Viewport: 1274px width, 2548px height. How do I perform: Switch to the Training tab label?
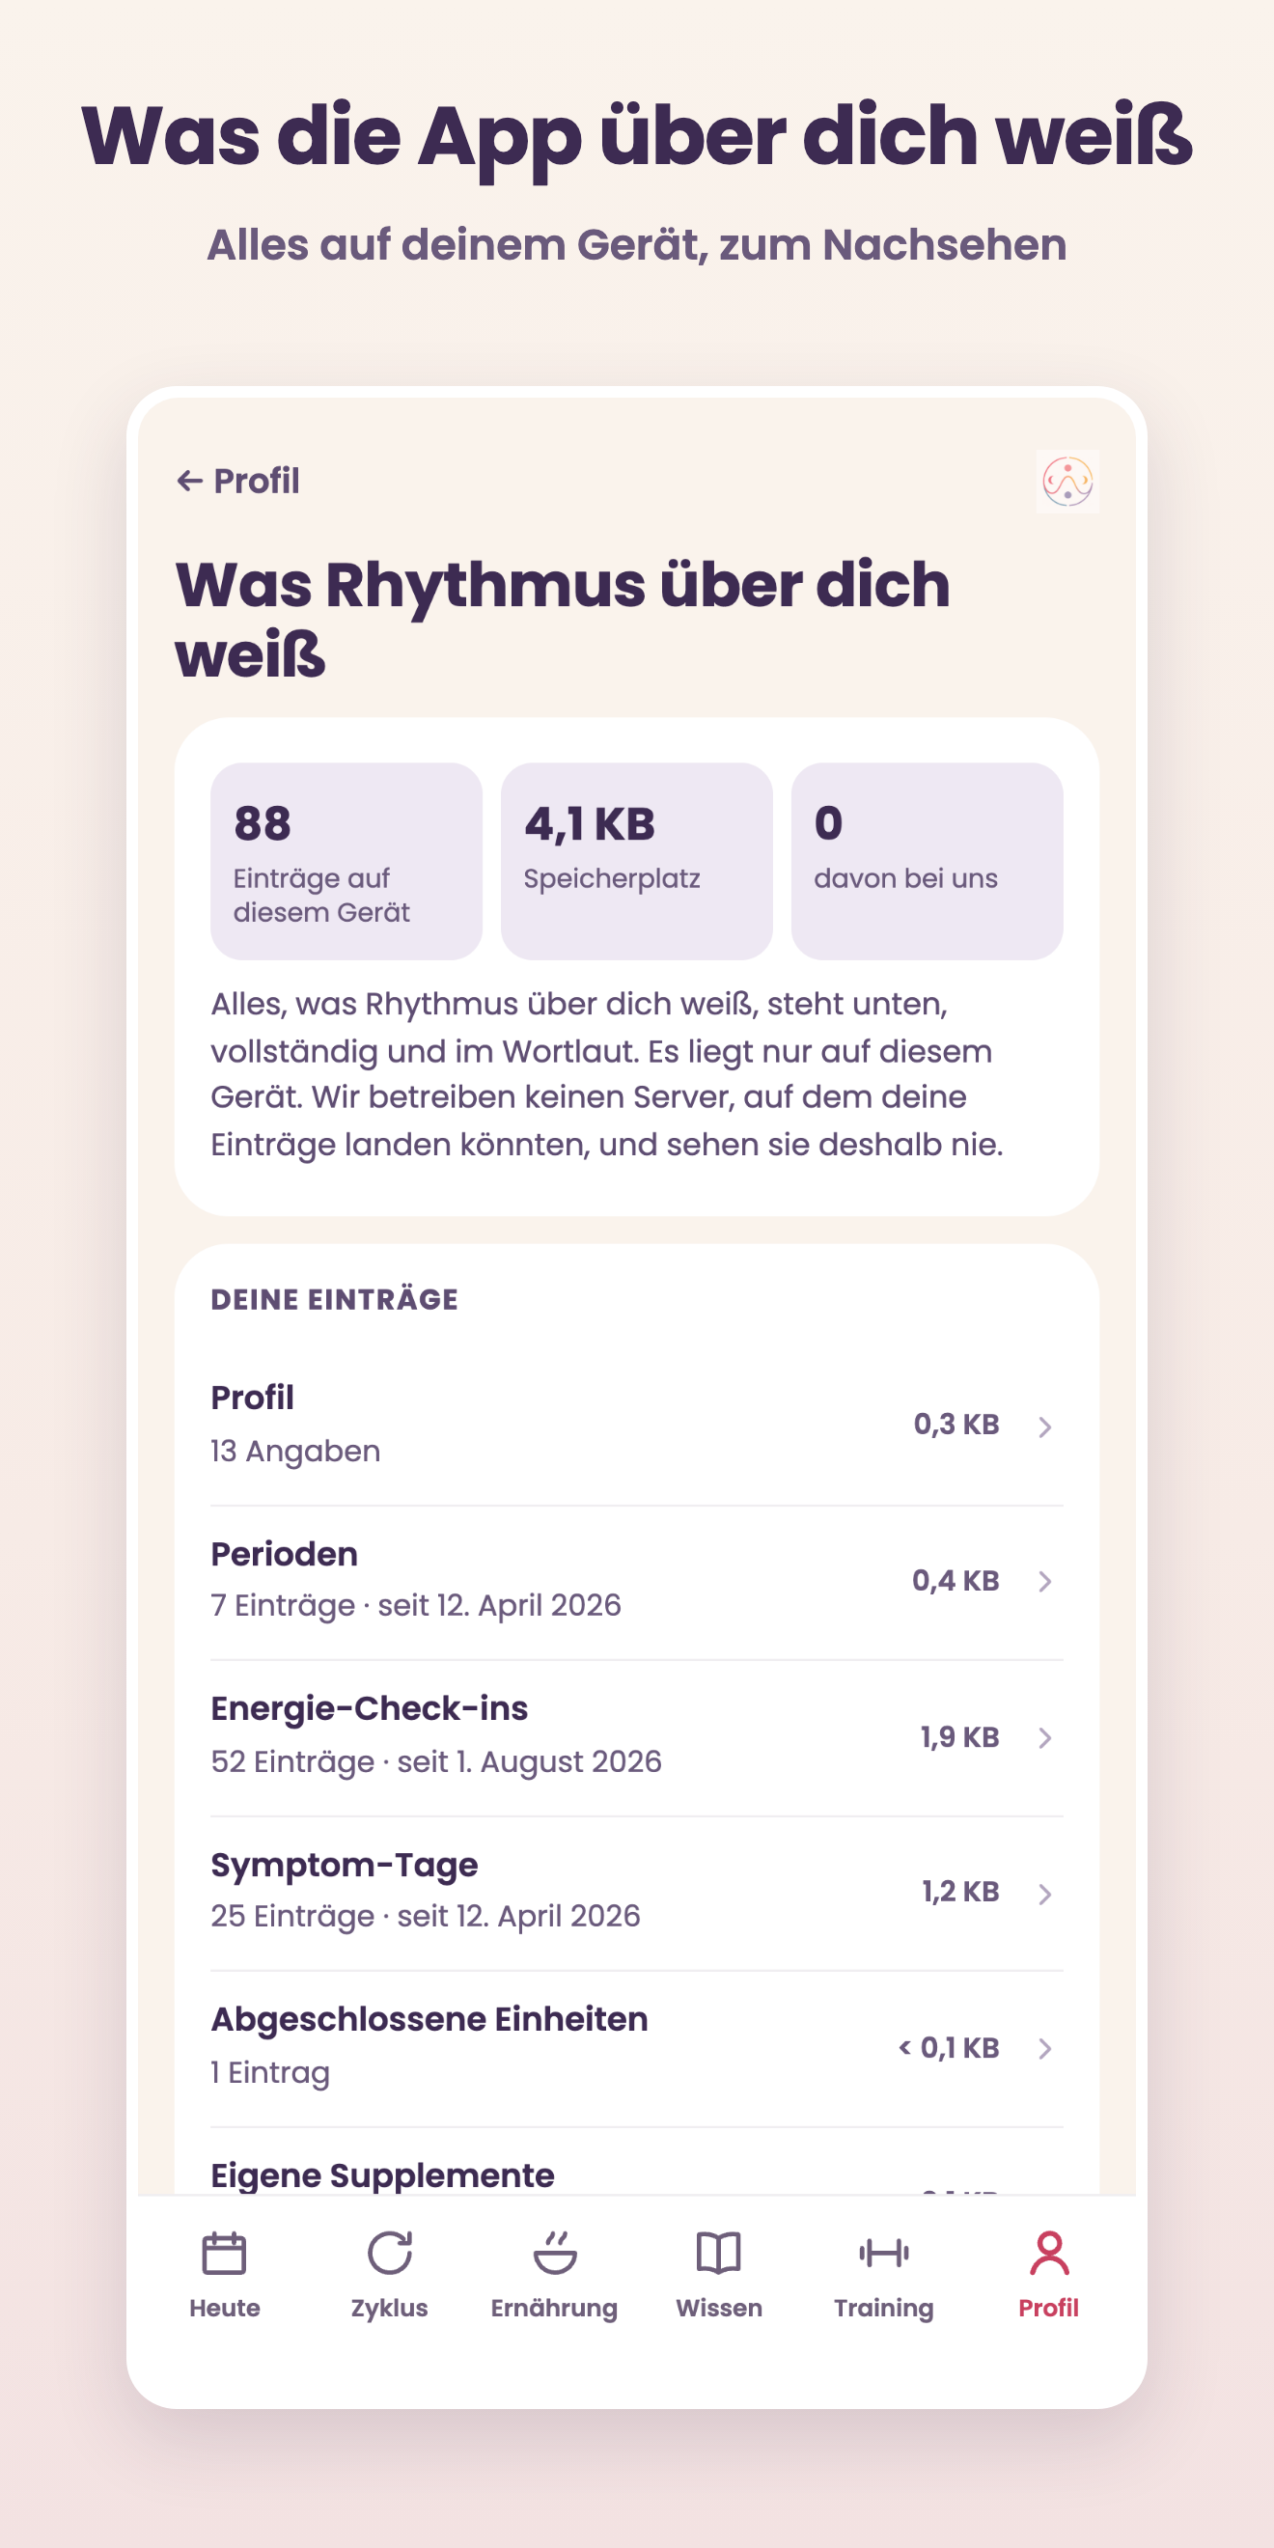click(884, 2308)
